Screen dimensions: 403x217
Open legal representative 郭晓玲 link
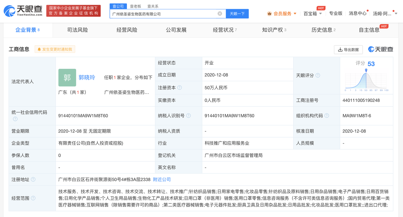click(87, 77)
